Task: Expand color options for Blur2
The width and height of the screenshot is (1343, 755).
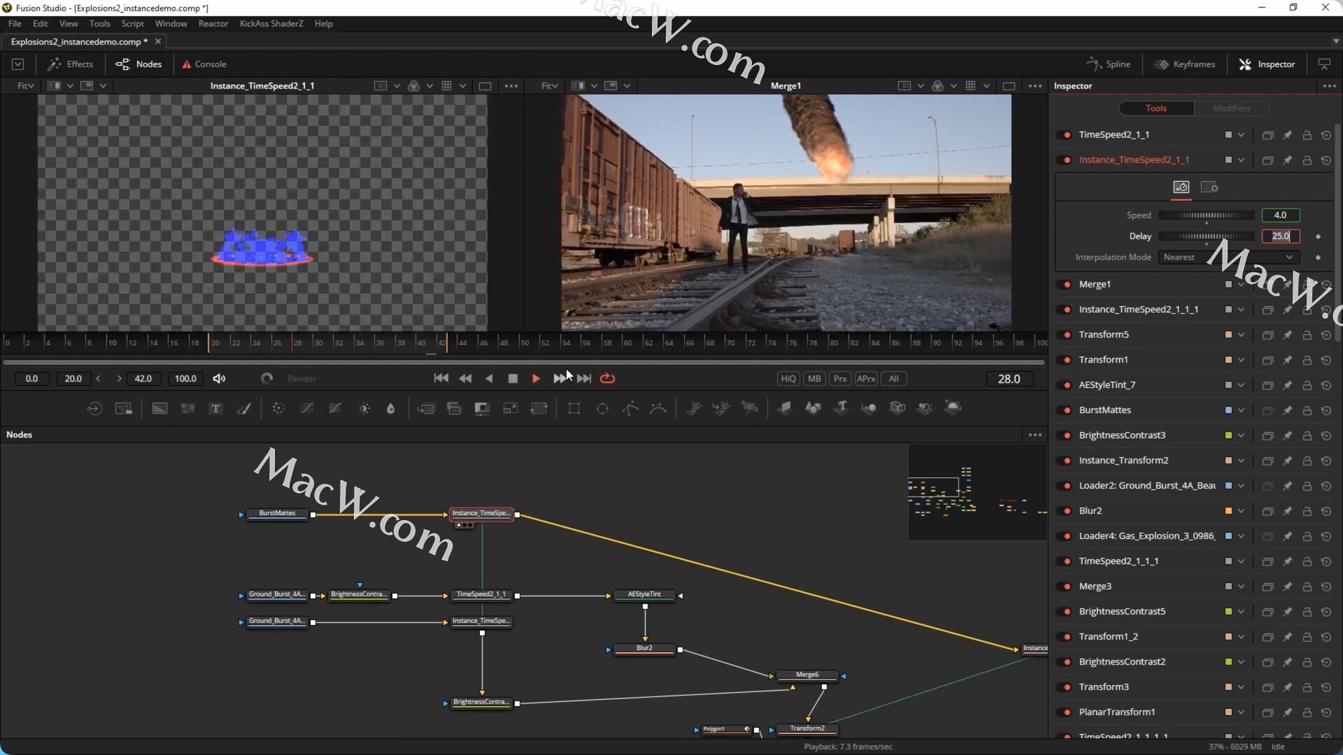Action: click(x=1241, y=511)
